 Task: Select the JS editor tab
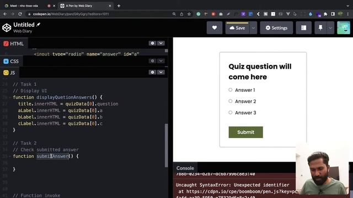point(9,73)
